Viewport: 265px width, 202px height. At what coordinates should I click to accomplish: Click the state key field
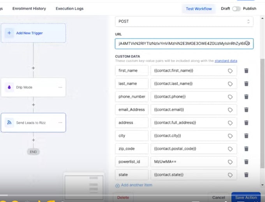click(x=132, y=175)
